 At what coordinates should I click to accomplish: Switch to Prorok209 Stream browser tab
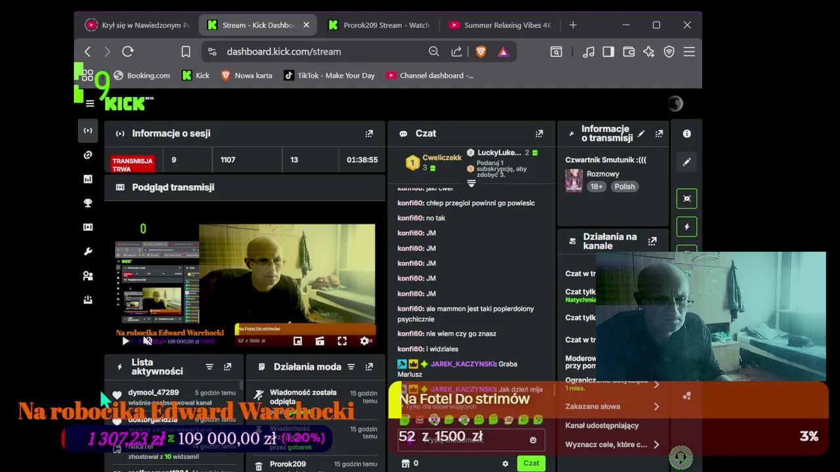pyautogui.click(x=379, y=25)
